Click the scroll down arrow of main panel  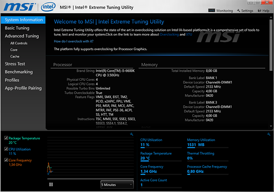coord(271,126)
